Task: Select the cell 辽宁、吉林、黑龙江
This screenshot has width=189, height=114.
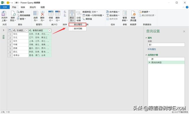Action: point(40,38)
